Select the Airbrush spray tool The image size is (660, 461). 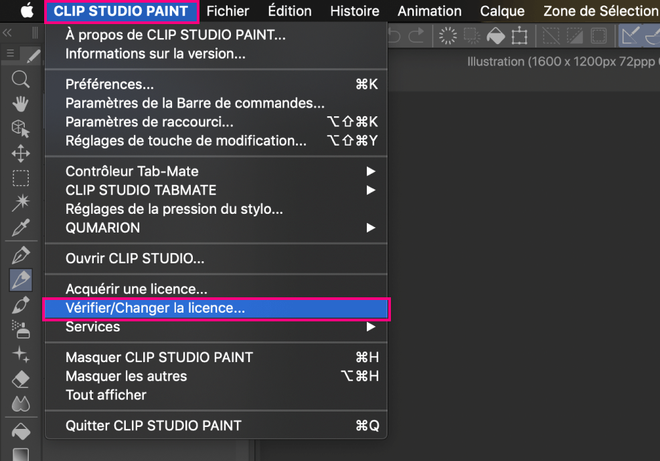(21, 329)
